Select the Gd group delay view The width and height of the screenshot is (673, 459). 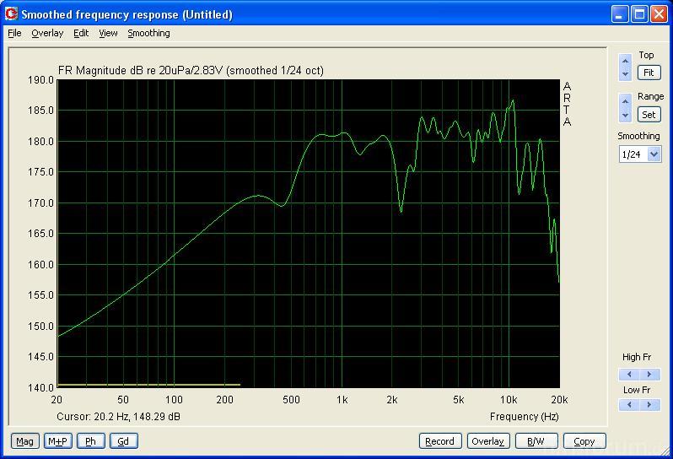tap(123, 440)
